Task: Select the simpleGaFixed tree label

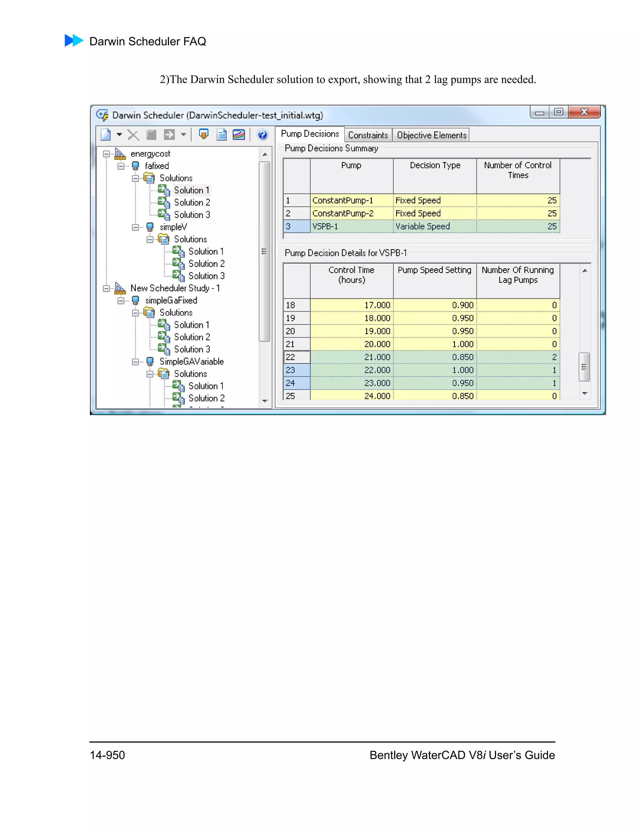Action: point(171,301)
